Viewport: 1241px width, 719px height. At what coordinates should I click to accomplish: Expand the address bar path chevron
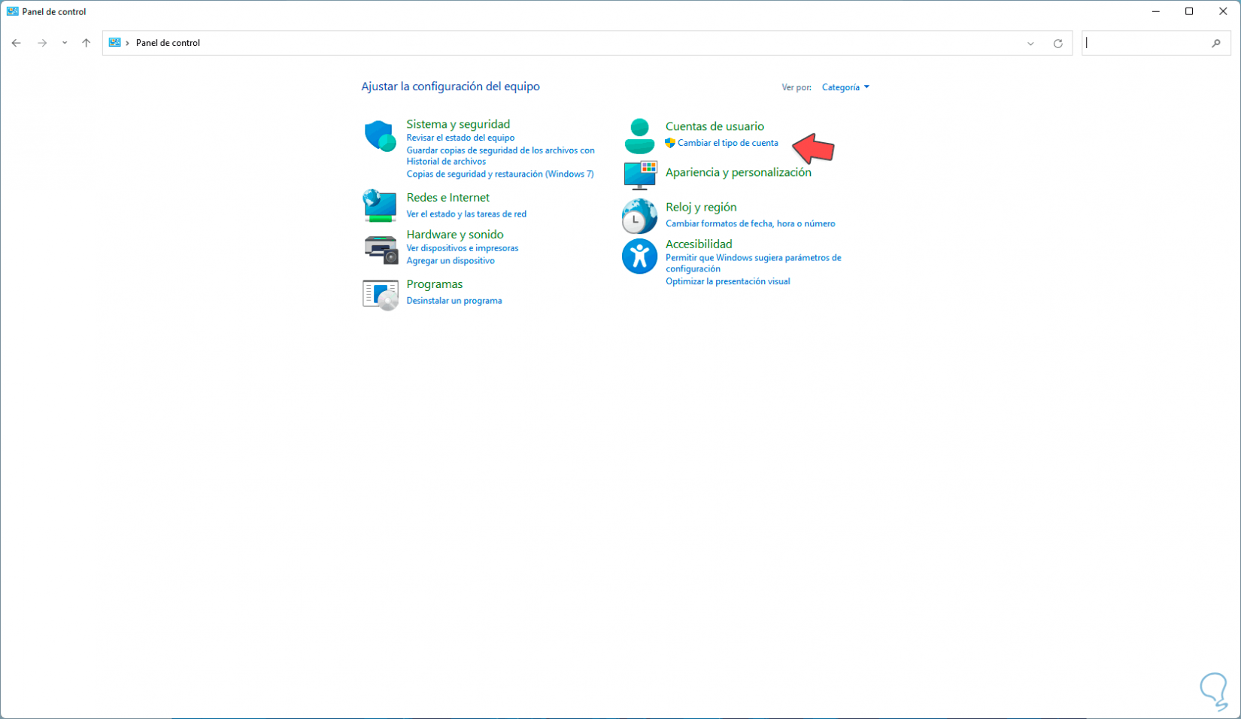128,43
